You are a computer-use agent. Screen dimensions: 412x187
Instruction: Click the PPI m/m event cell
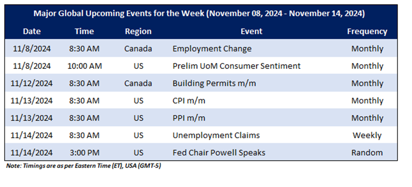[188, 118]
